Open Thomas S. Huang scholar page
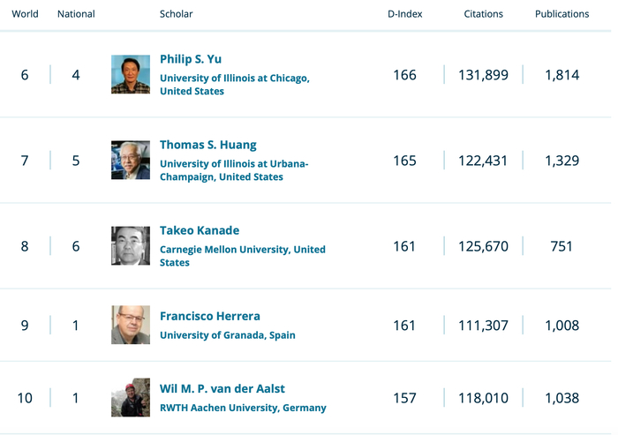This screenshot has width=618, height=435. point(208,145)
